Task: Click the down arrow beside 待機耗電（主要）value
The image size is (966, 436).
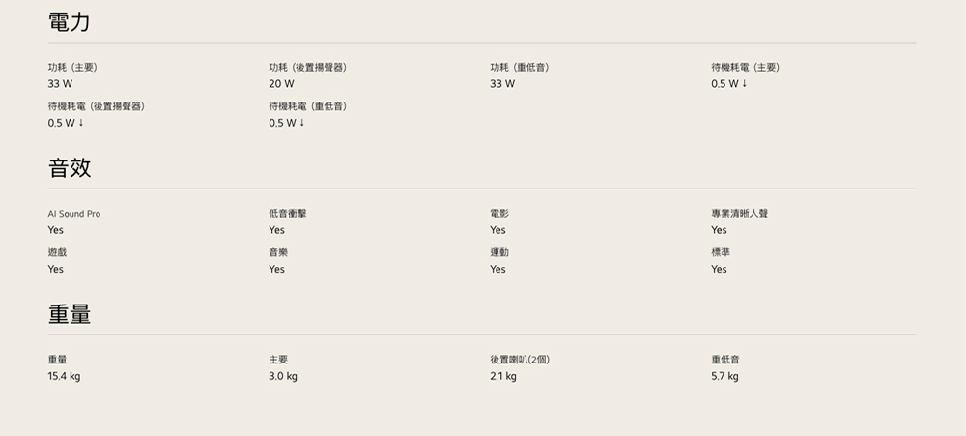Action: [744, 84]
